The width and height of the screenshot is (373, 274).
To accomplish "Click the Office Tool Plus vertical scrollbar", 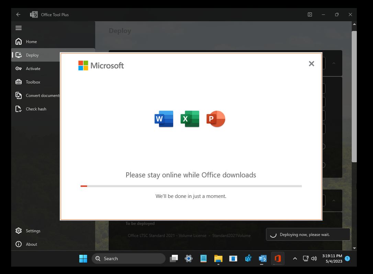I will pyautogui.click(x=354, y=97).
